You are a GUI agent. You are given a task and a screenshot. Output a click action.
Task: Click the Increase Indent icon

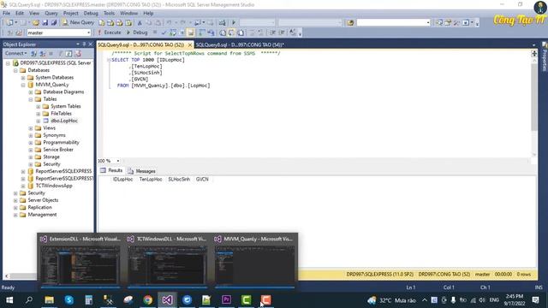point(282,33)
